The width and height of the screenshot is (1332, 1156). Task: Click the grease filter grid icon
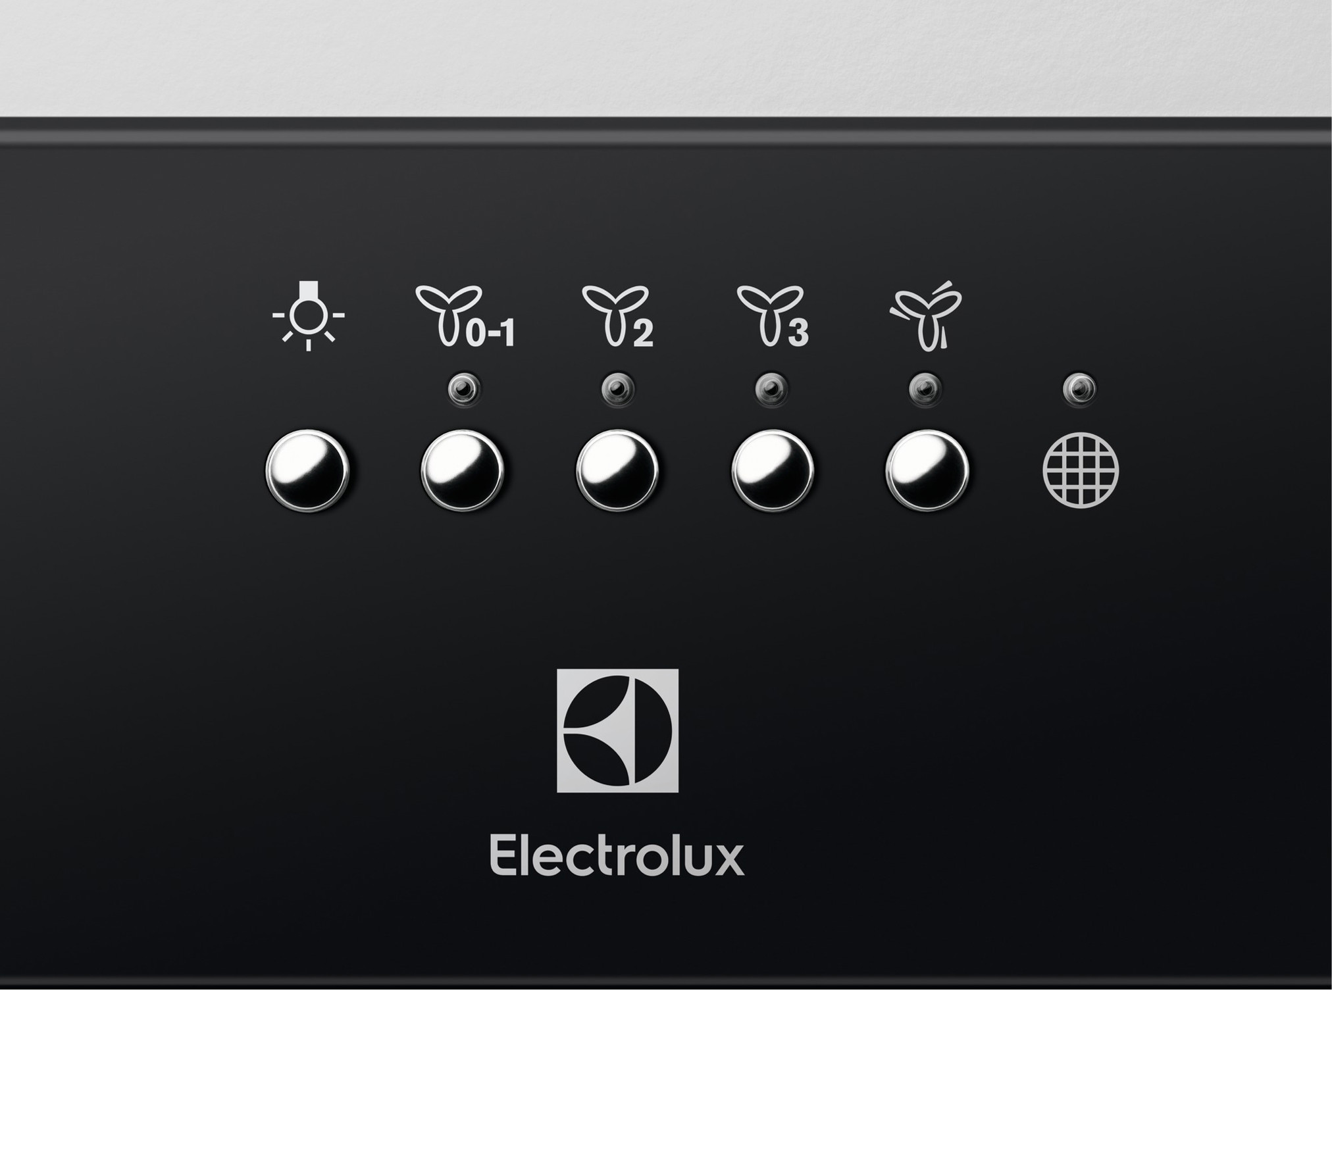(x=1081, y=470)
